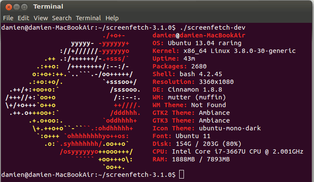
Task: Click the Font value 'Ubuntu 11'
Action: [x=193, y=136]
